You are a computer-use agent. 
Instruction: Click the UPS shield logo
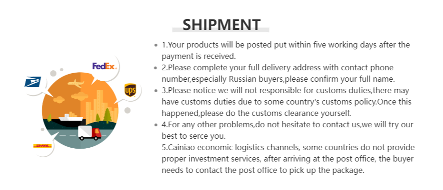pos(130,89)
